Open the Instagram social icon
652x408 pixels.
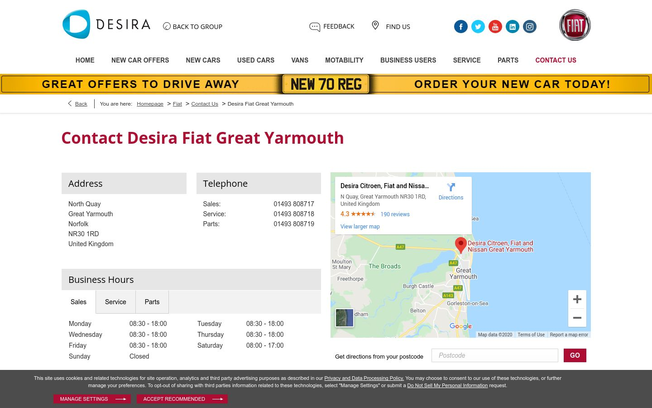pyautogui.click(x=530, y=27)
